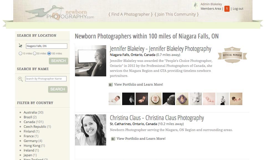Click B icon next to Christina's portfolio link
This screenshot has width=266, height=160.
(113, 139)
